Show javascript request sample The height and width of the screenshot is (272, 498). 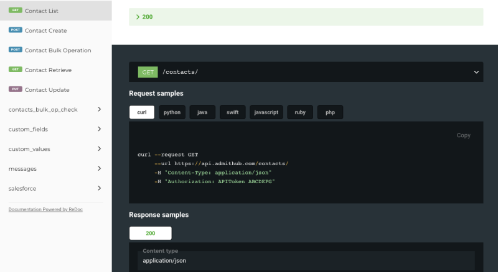coord(266,112)
